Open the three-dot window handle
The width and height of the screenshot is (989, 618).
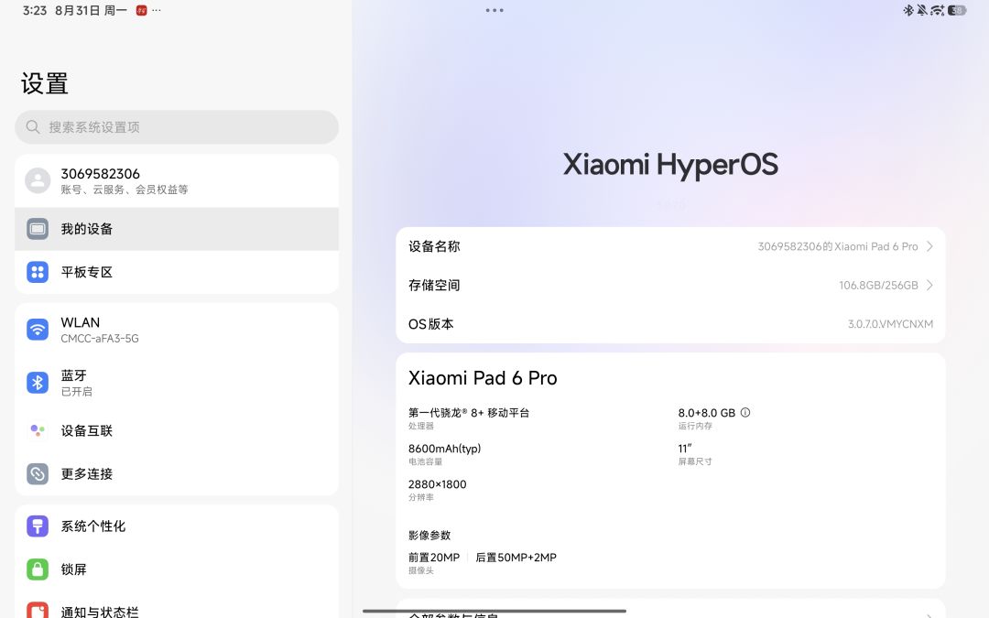[494, 10]
